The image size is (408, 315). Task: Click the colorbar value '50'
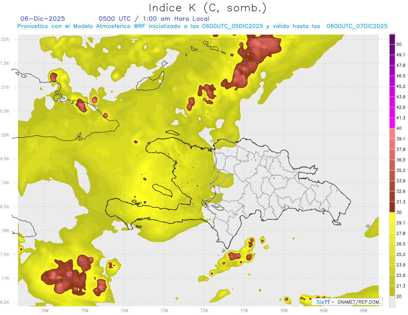(x=399, y=44)
